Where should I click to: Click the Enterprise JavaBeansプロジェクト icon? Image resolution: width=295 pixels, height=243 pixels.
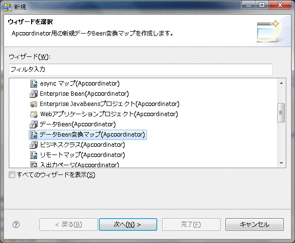[34, 104]
